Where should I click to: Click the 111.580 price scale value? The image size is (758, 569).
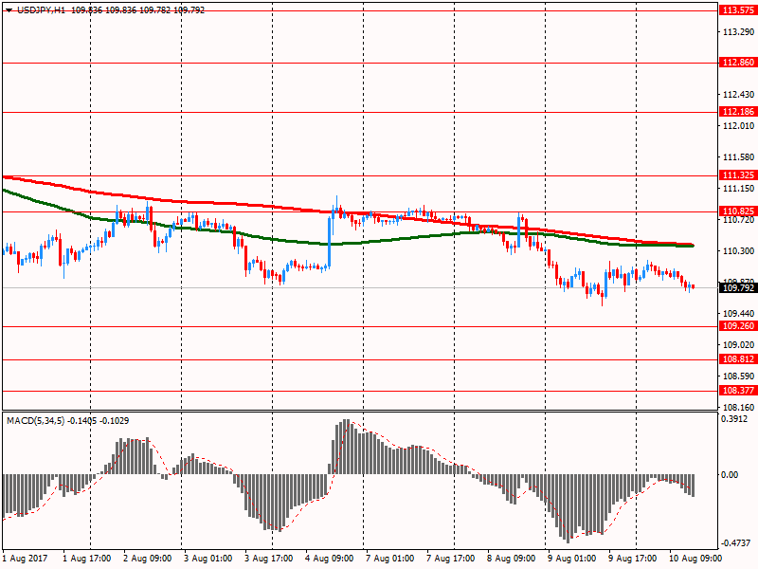pos(738,157)
